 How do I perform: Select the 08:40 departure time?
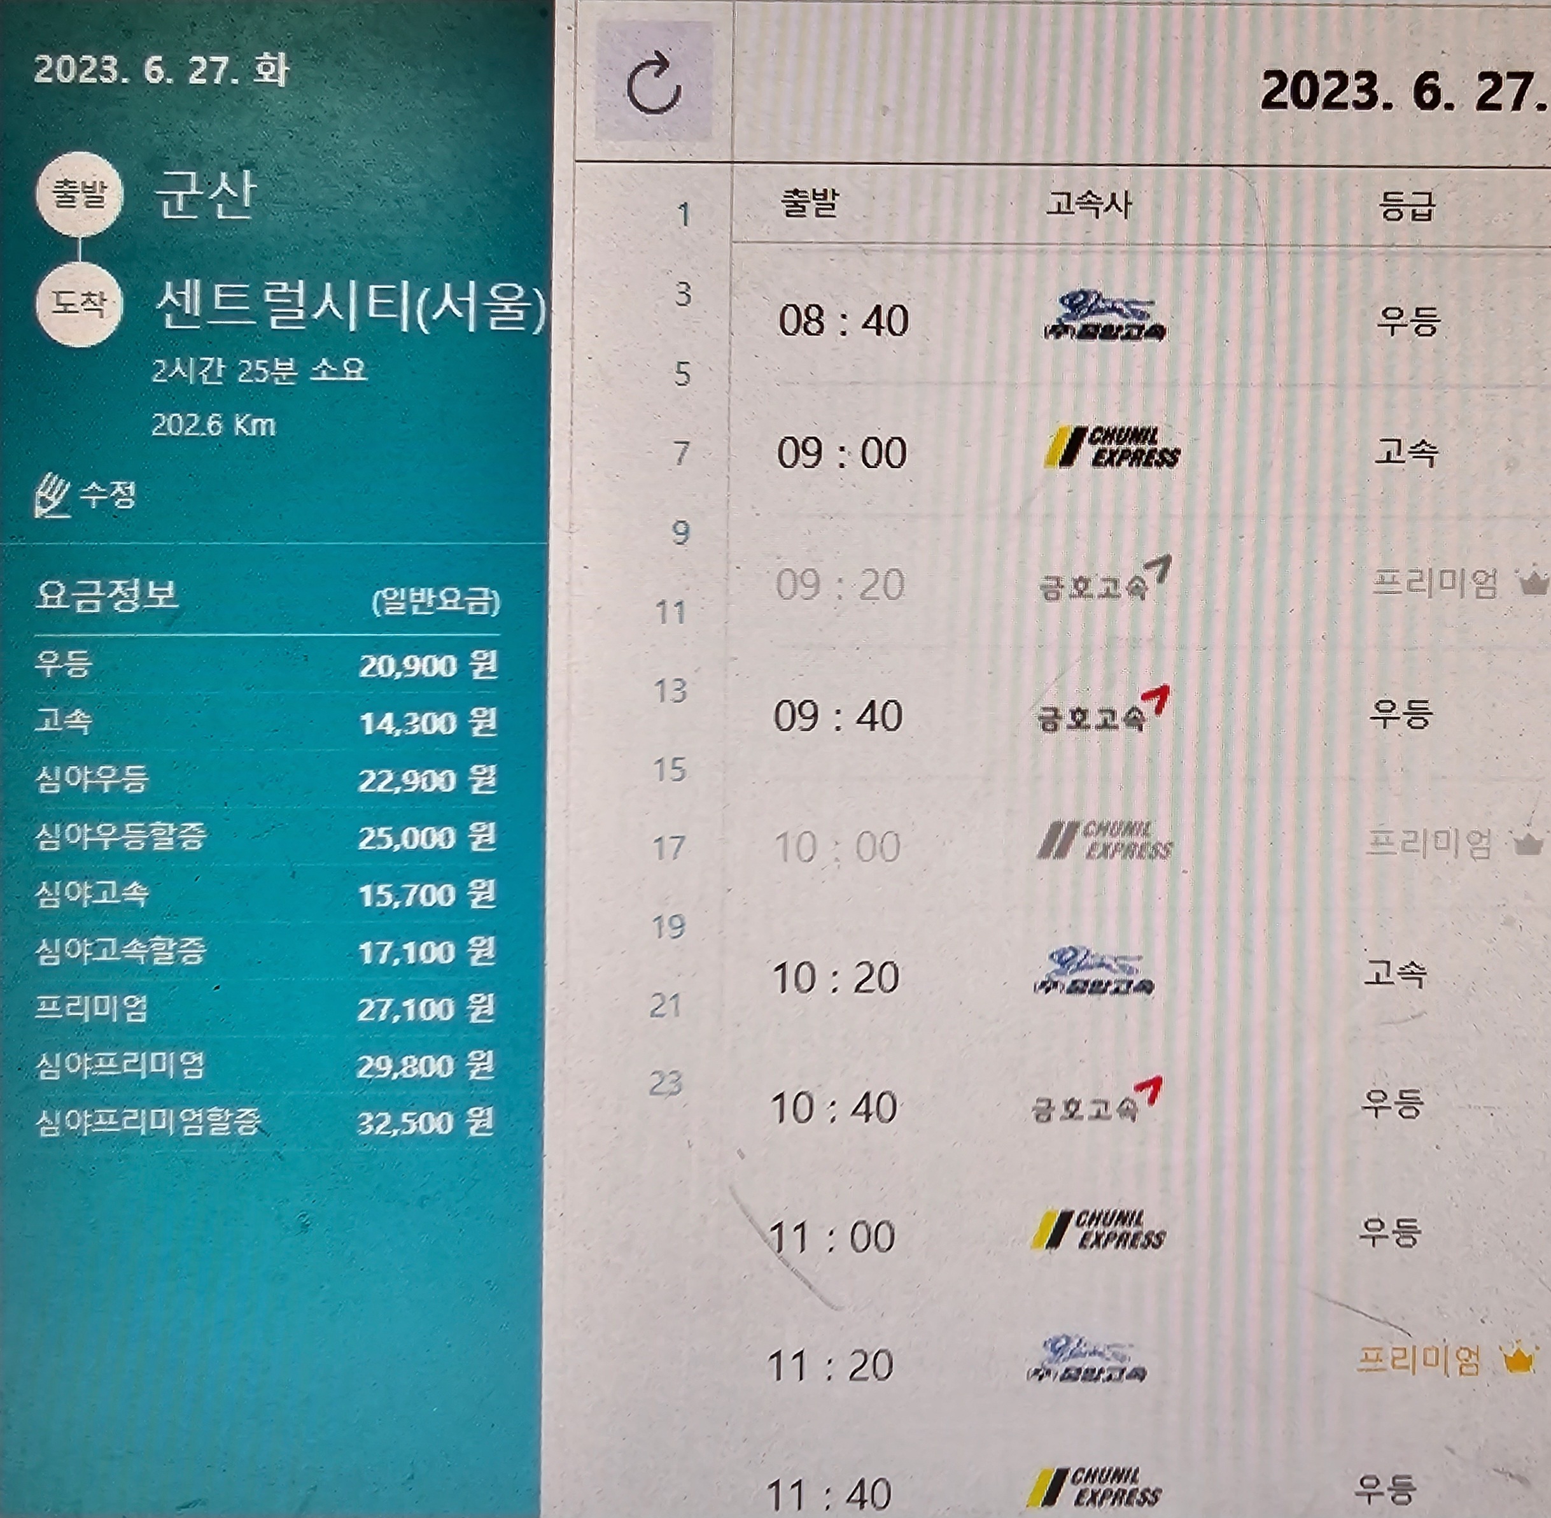click(x=843, y=322)
